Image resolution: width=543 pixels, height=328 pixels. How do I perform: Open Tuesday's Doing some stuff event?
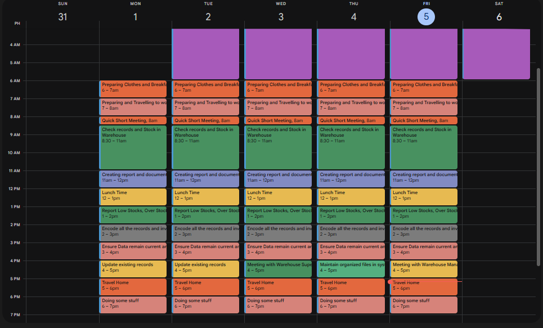pos(206,305)
